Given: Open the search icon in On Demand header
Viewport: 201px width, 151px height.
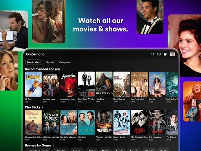Looking at the screenshot, I should pyautogui.click(x=153, y=54).
